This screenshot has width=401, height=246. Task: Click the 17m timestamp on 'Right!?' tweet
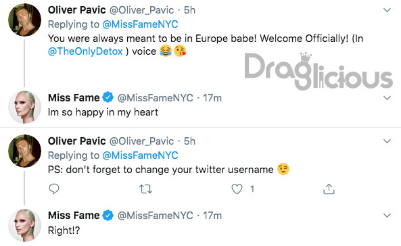212,216
